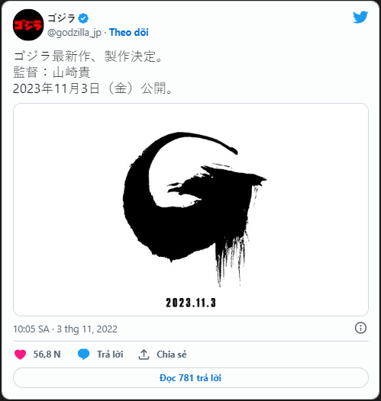Viewport: 381px width, 401px height.
Task: Click the share upload arrow icon
Action: click(x=144, y=354)
